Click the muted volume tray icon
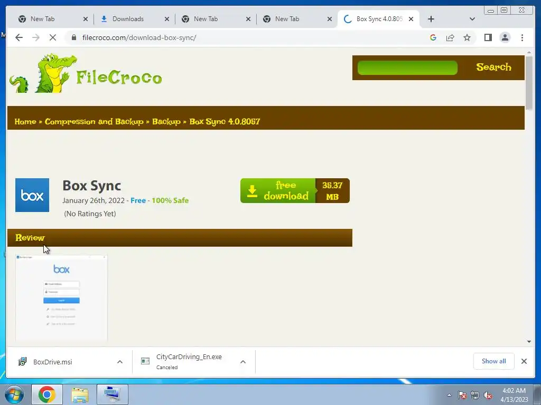 pyautogui.click(x=488, y=396)
